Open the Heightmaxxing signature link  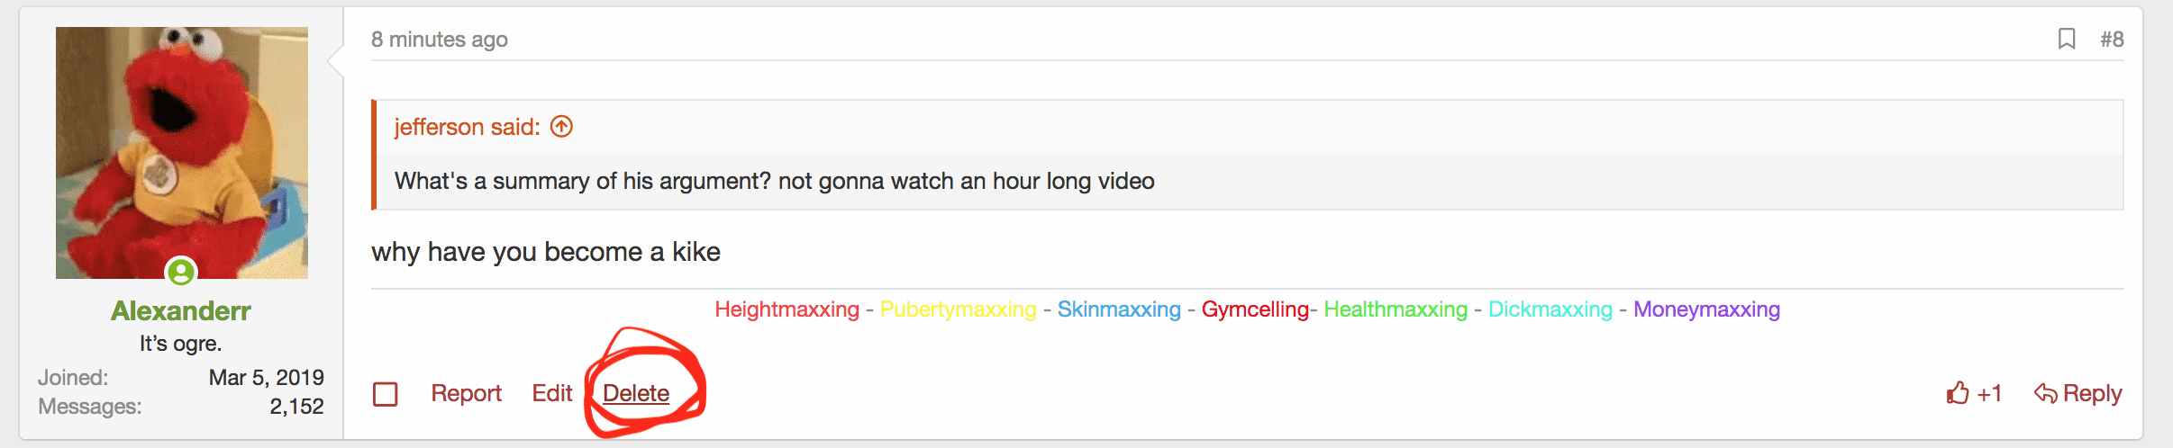click(786, 309)
